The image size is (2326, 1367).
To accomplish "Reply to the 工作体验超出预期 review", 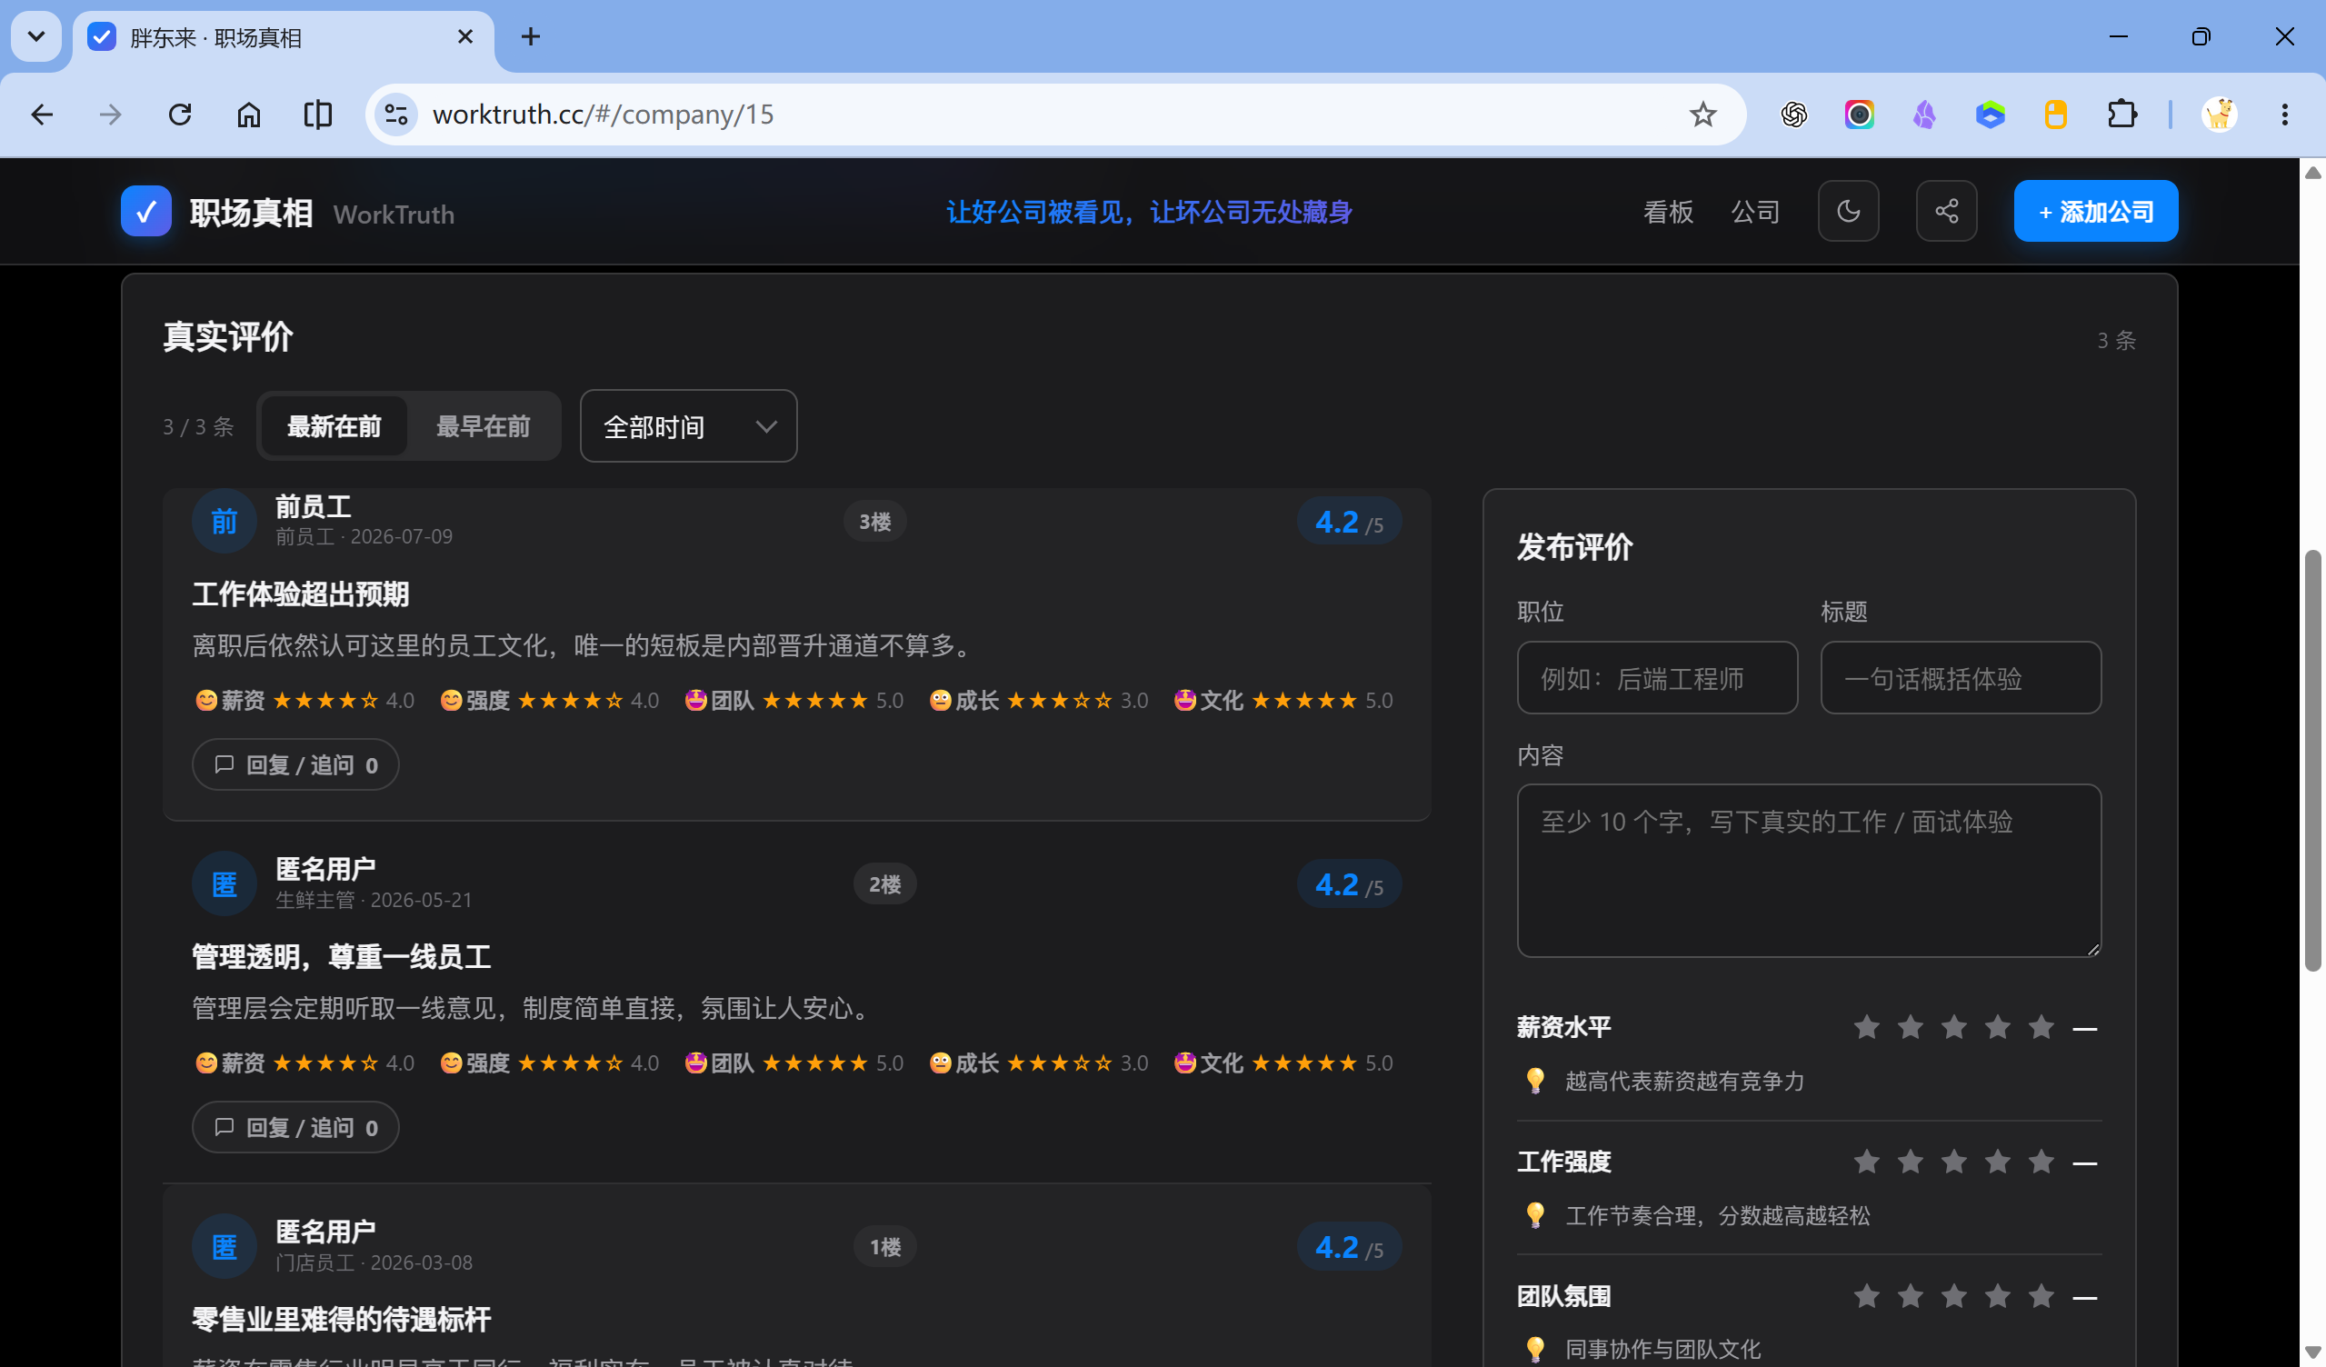I will pos(295,765).
